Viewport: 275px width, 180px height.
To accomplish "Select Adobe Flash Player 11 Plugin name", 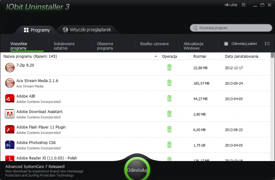I will pos(41,127).
